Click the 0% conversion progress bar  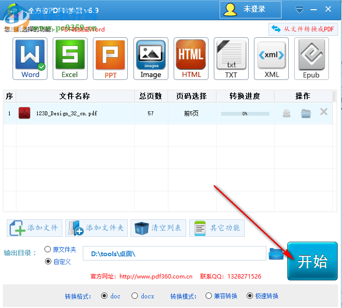[x=245, y=113]
